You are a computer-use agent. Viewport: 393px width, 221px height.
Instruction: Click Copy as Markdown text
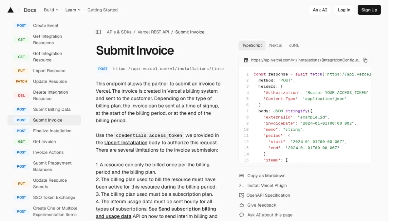coord(266,175)
